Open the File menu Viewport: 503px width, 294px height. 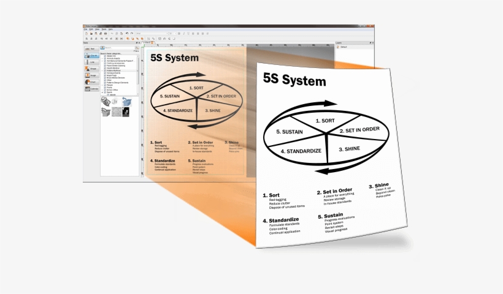[x=85, y=29]
